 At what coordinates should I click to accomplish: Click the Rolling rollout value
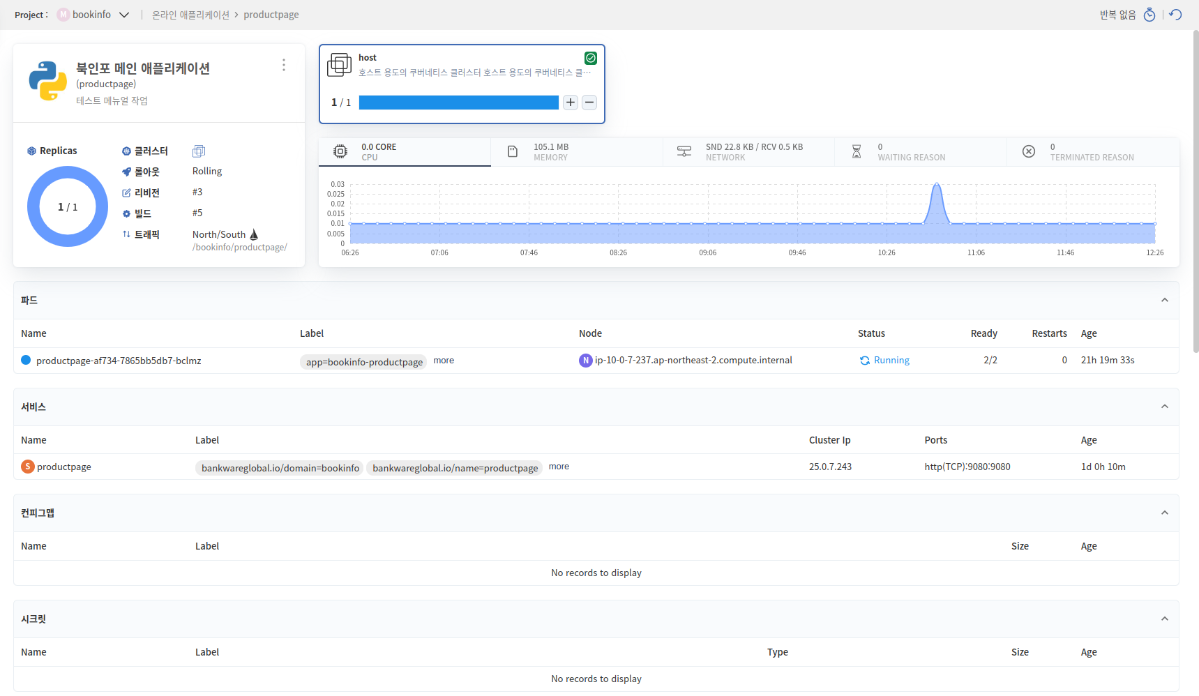tap(207, 171)
